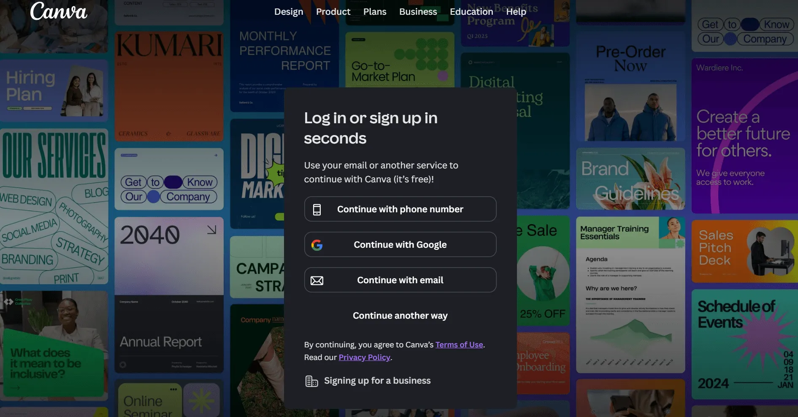Screen dimensions: 798x417
Task: Select Signing up for a business
Action: [368, 381]
